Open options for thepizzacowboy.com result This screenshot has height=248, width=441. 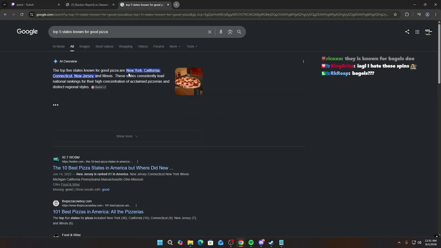coord(136,206)
